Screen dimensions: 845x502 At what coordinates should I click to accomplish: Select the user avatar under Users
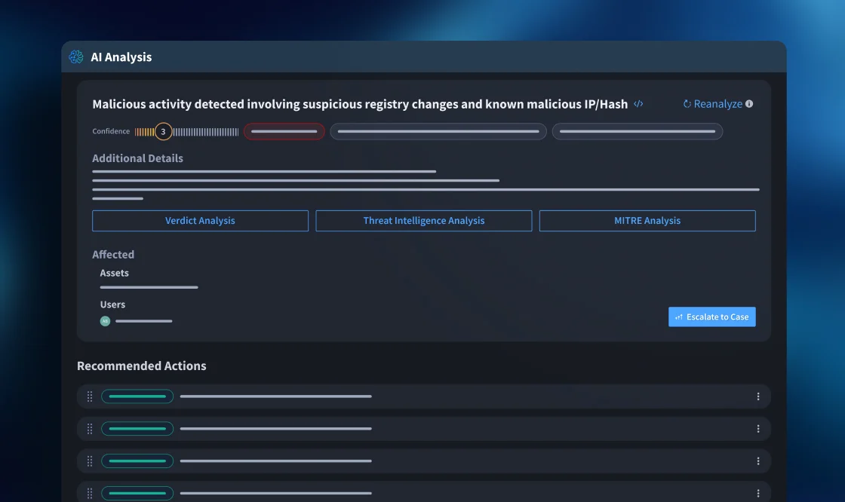click(105, 320)
